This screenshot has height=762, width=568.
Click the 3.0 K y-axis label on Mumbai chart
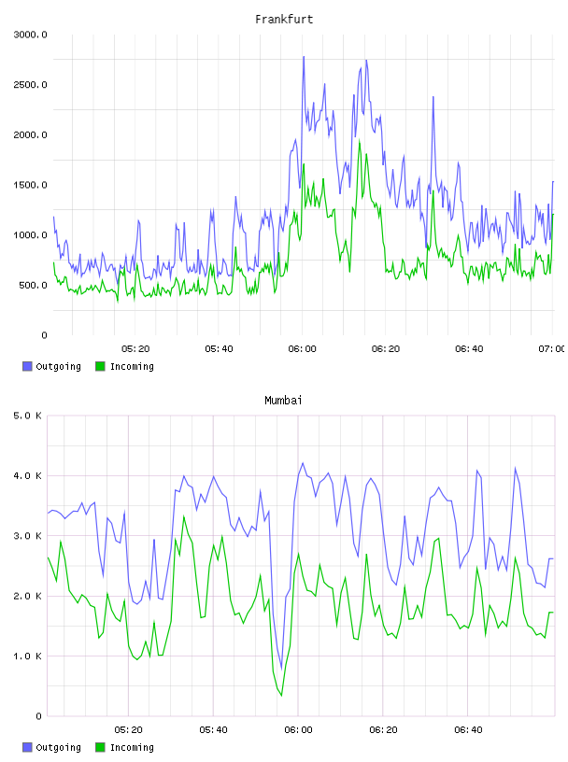[x=27, y=535]
